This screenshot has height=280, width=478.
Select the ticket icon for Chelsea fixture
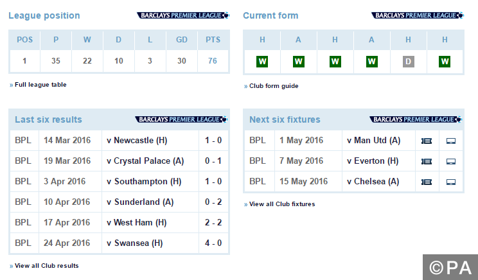tap(427, 182)
